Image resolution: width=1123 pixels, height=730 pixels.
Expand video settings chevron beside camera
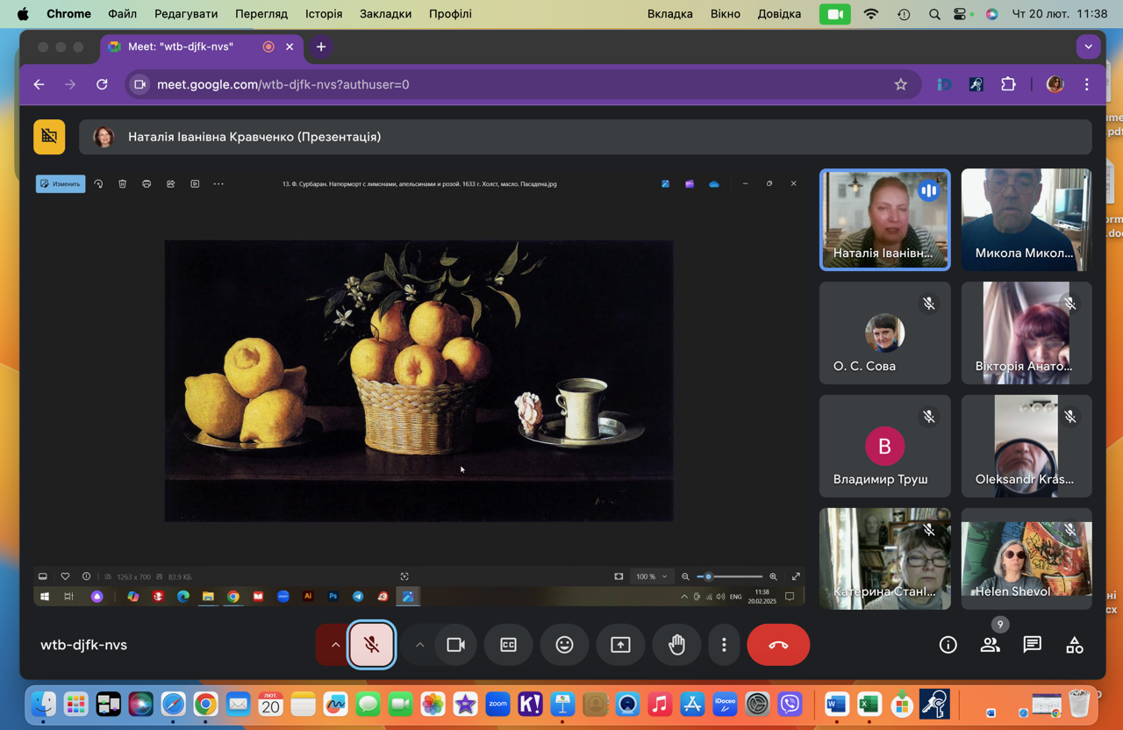click(419, 645)
